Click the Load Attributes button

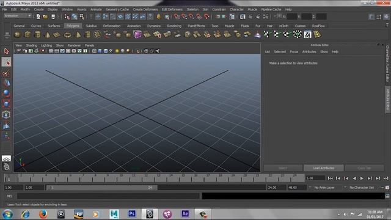323,168
